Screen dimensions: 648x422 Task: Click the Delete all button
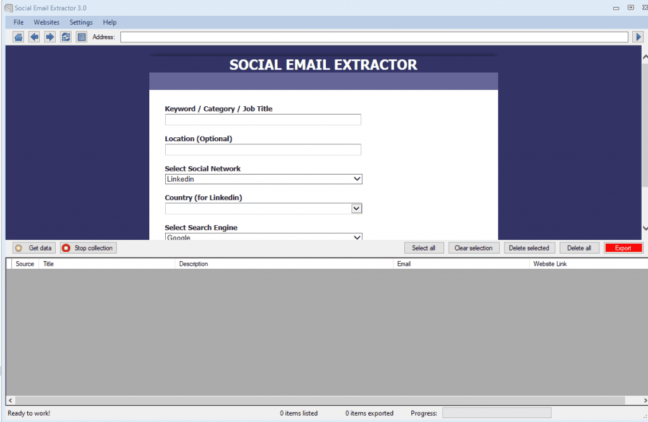(x=579, y=248)
